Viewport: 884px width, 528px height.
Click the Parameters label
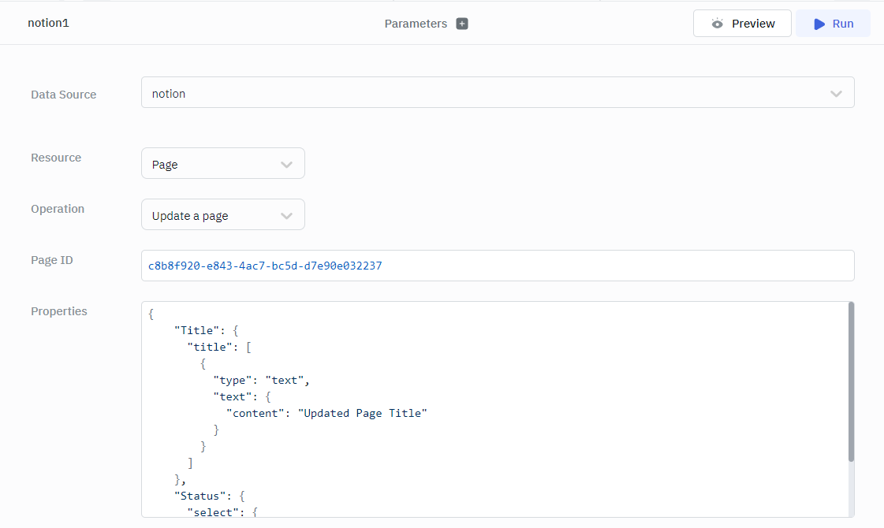tap(416, 24)
